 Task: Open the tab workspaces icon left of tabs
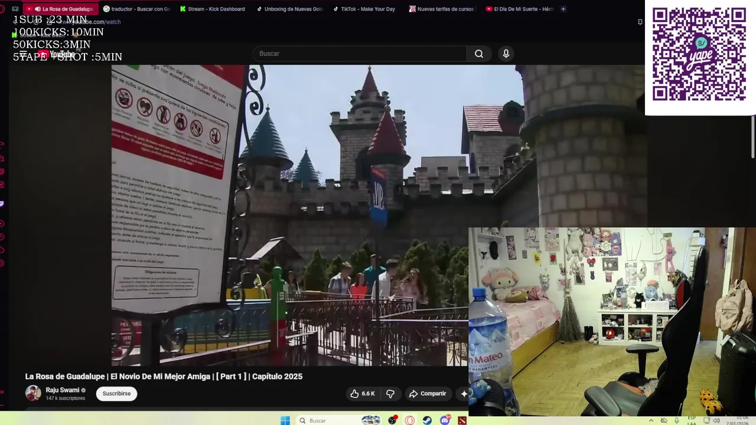click(x=15, y=9)
